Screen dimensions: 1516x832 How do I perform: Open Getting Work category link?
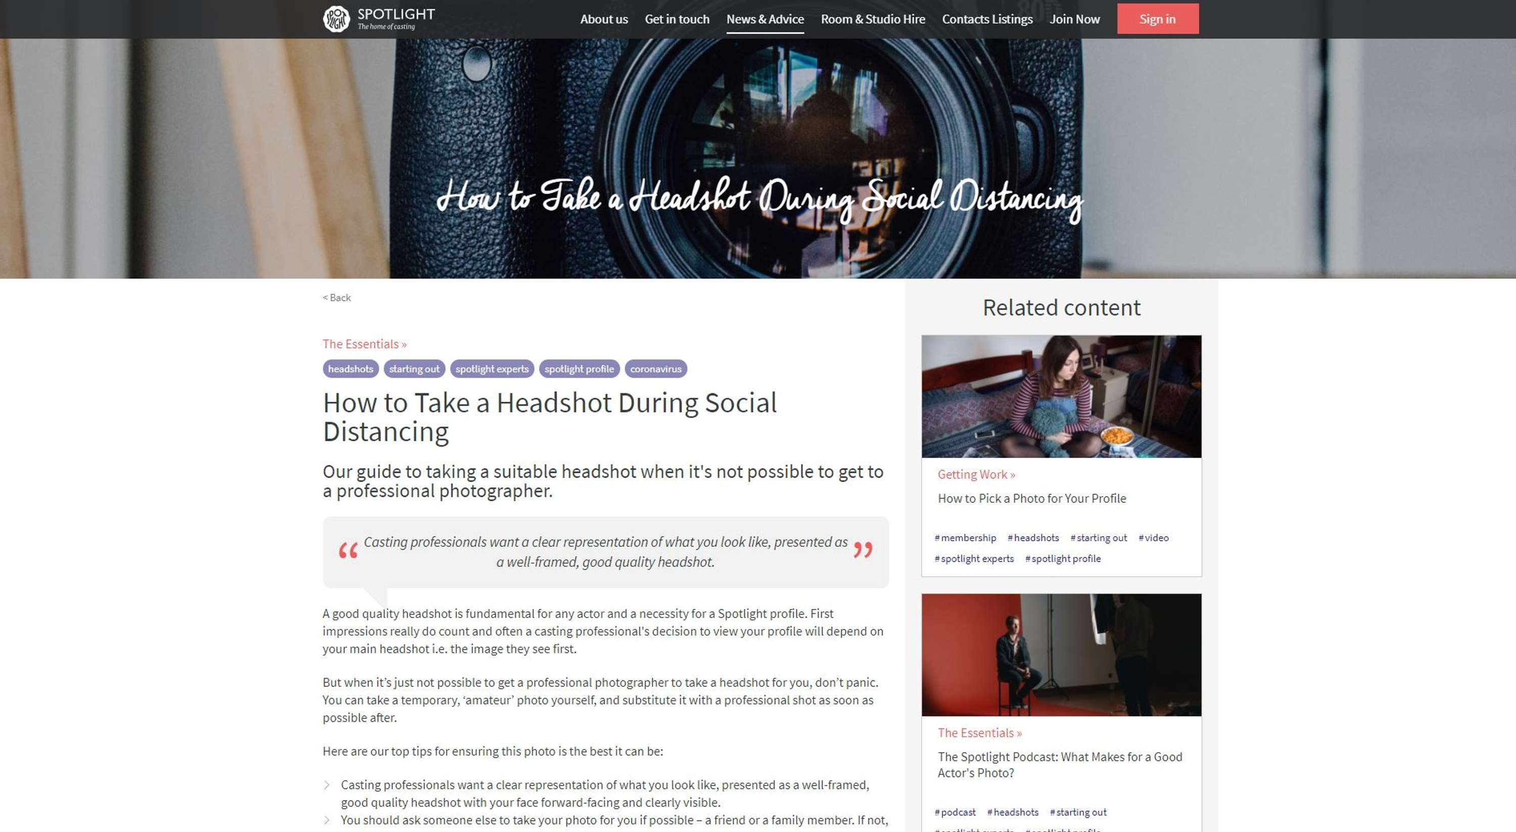tap(976, 475)
